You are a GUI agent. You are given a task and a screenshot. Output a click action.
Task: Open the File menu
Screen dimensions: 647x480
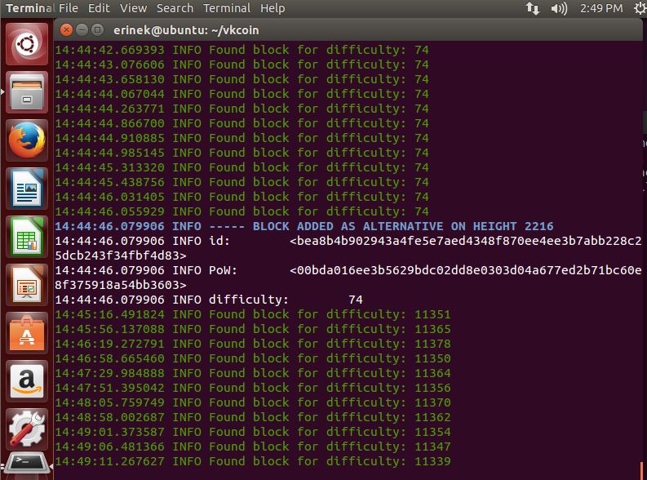68,8
